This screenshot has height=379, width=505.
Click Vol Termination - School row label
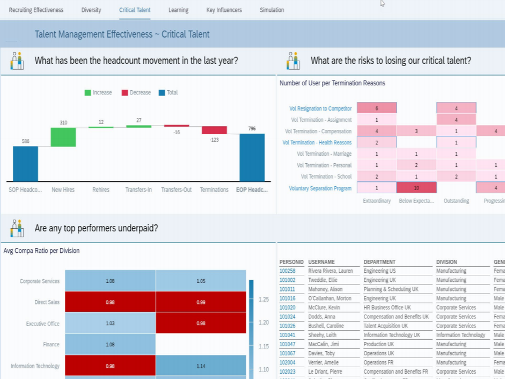pos(326,177)
